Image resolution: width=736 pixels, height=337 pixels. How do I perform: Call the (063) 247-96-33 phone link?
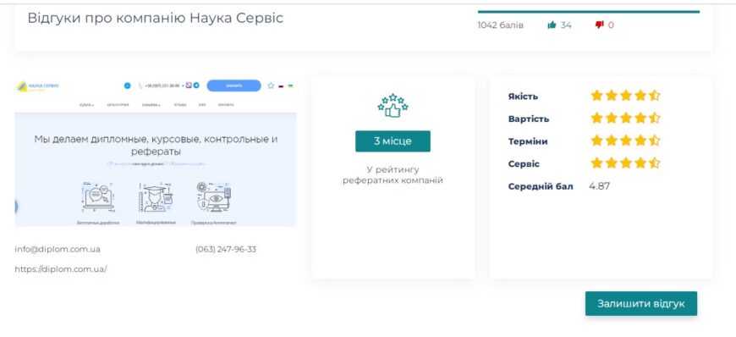(226, 249)
